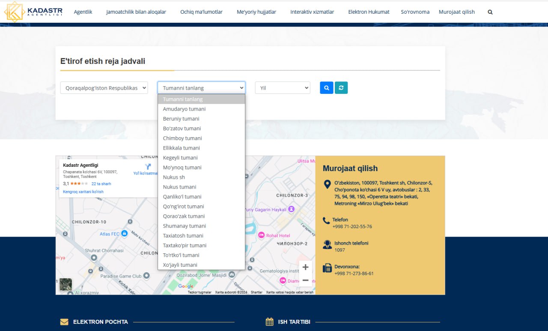
Task: Open the Ochiq ma'lumotlar menu
Action: (201, 12)
